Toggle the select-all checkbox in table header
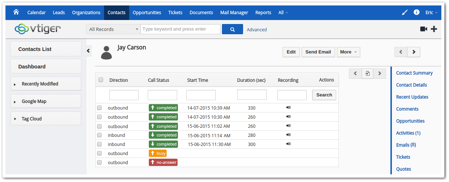Image resolution: width=449 pixels, height=182 pixels. click(x=101, y=80)
